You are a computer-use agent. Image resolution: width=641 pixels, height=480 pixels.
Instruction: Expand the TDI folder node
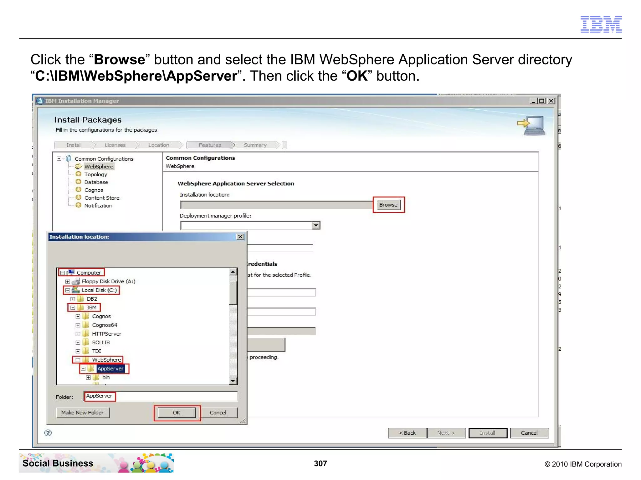coord(78,351)
